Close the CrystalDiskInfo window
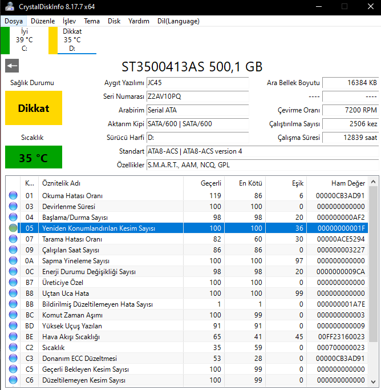 370,6
